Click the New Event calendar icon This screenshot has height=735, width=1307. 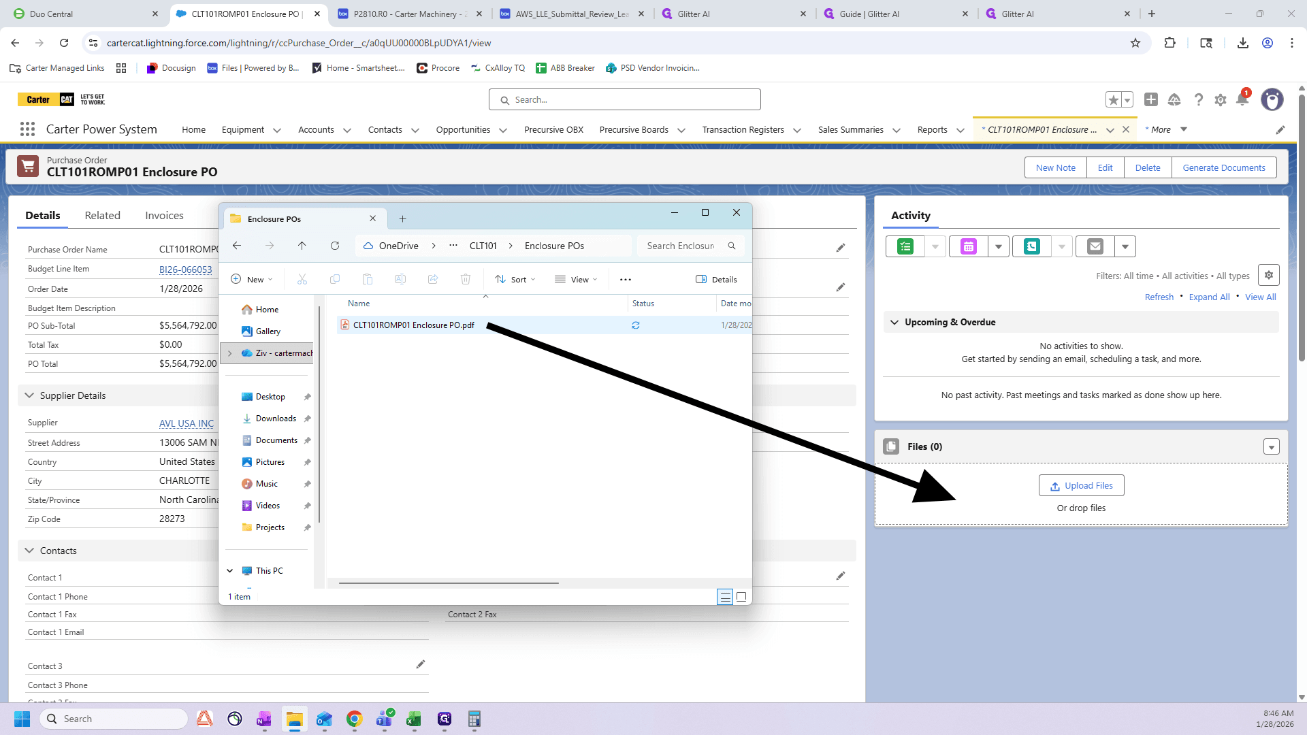tap(968, 246)
